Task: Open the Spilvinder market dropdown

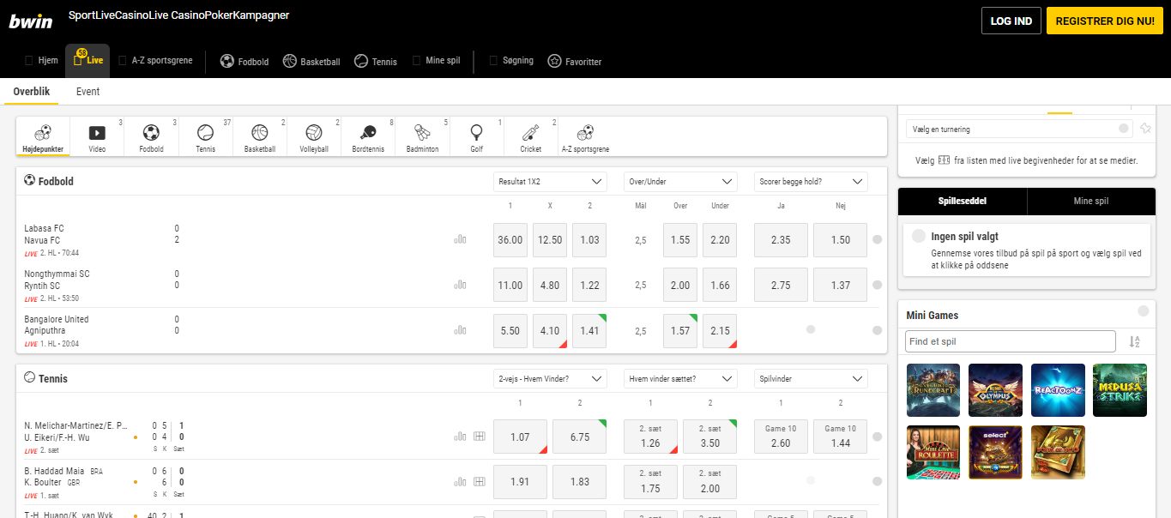Action: point(811,379)
